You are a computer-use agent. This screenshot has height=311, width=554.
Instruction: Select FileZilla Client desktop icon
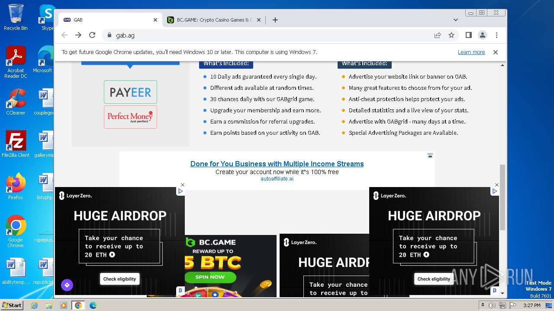(x=16, y=144)
